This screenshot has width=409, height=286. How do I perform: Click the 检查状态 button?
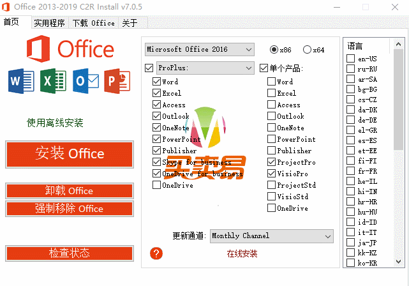(x=70, y=253)
